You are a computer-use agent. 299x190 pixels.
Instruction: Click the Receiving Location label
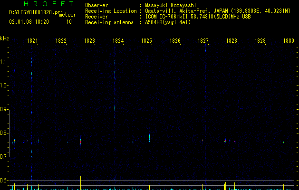[111, 11]
